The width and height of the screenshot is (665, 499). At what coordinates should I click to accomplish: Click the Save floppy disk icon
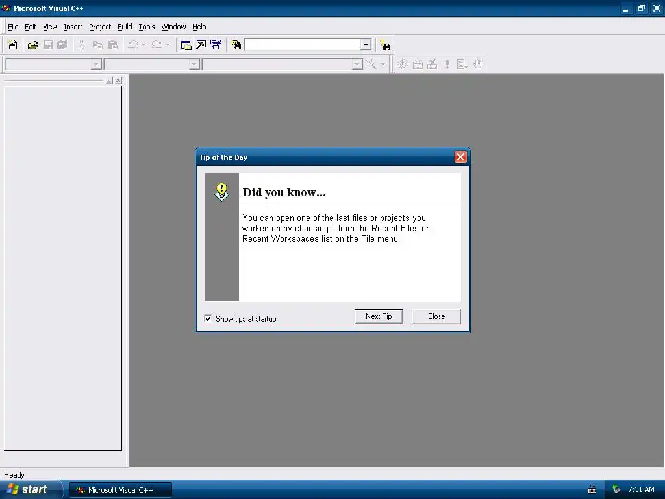pos(48,45)
